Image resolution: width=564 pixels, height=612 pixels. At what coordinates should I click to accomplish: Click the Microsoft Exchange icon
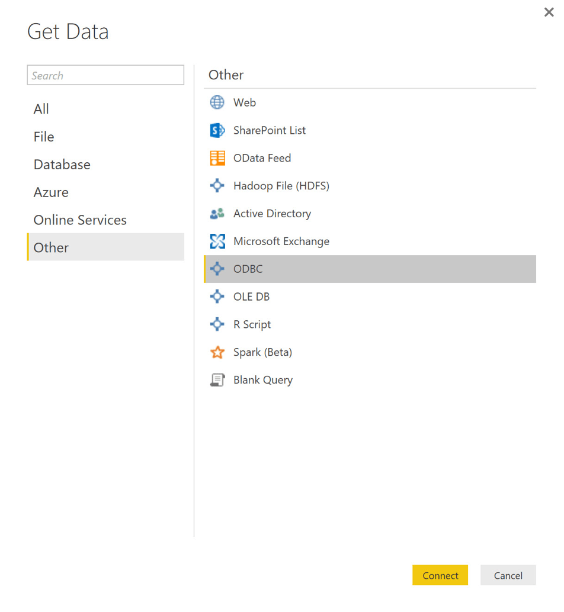tap(217, 241)
